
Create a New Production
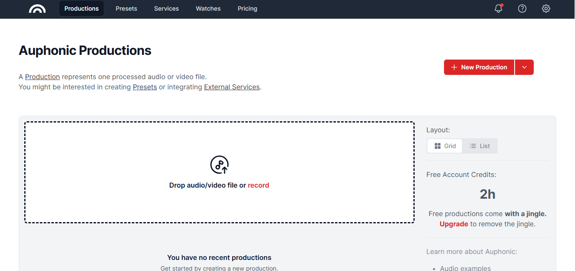479,67
